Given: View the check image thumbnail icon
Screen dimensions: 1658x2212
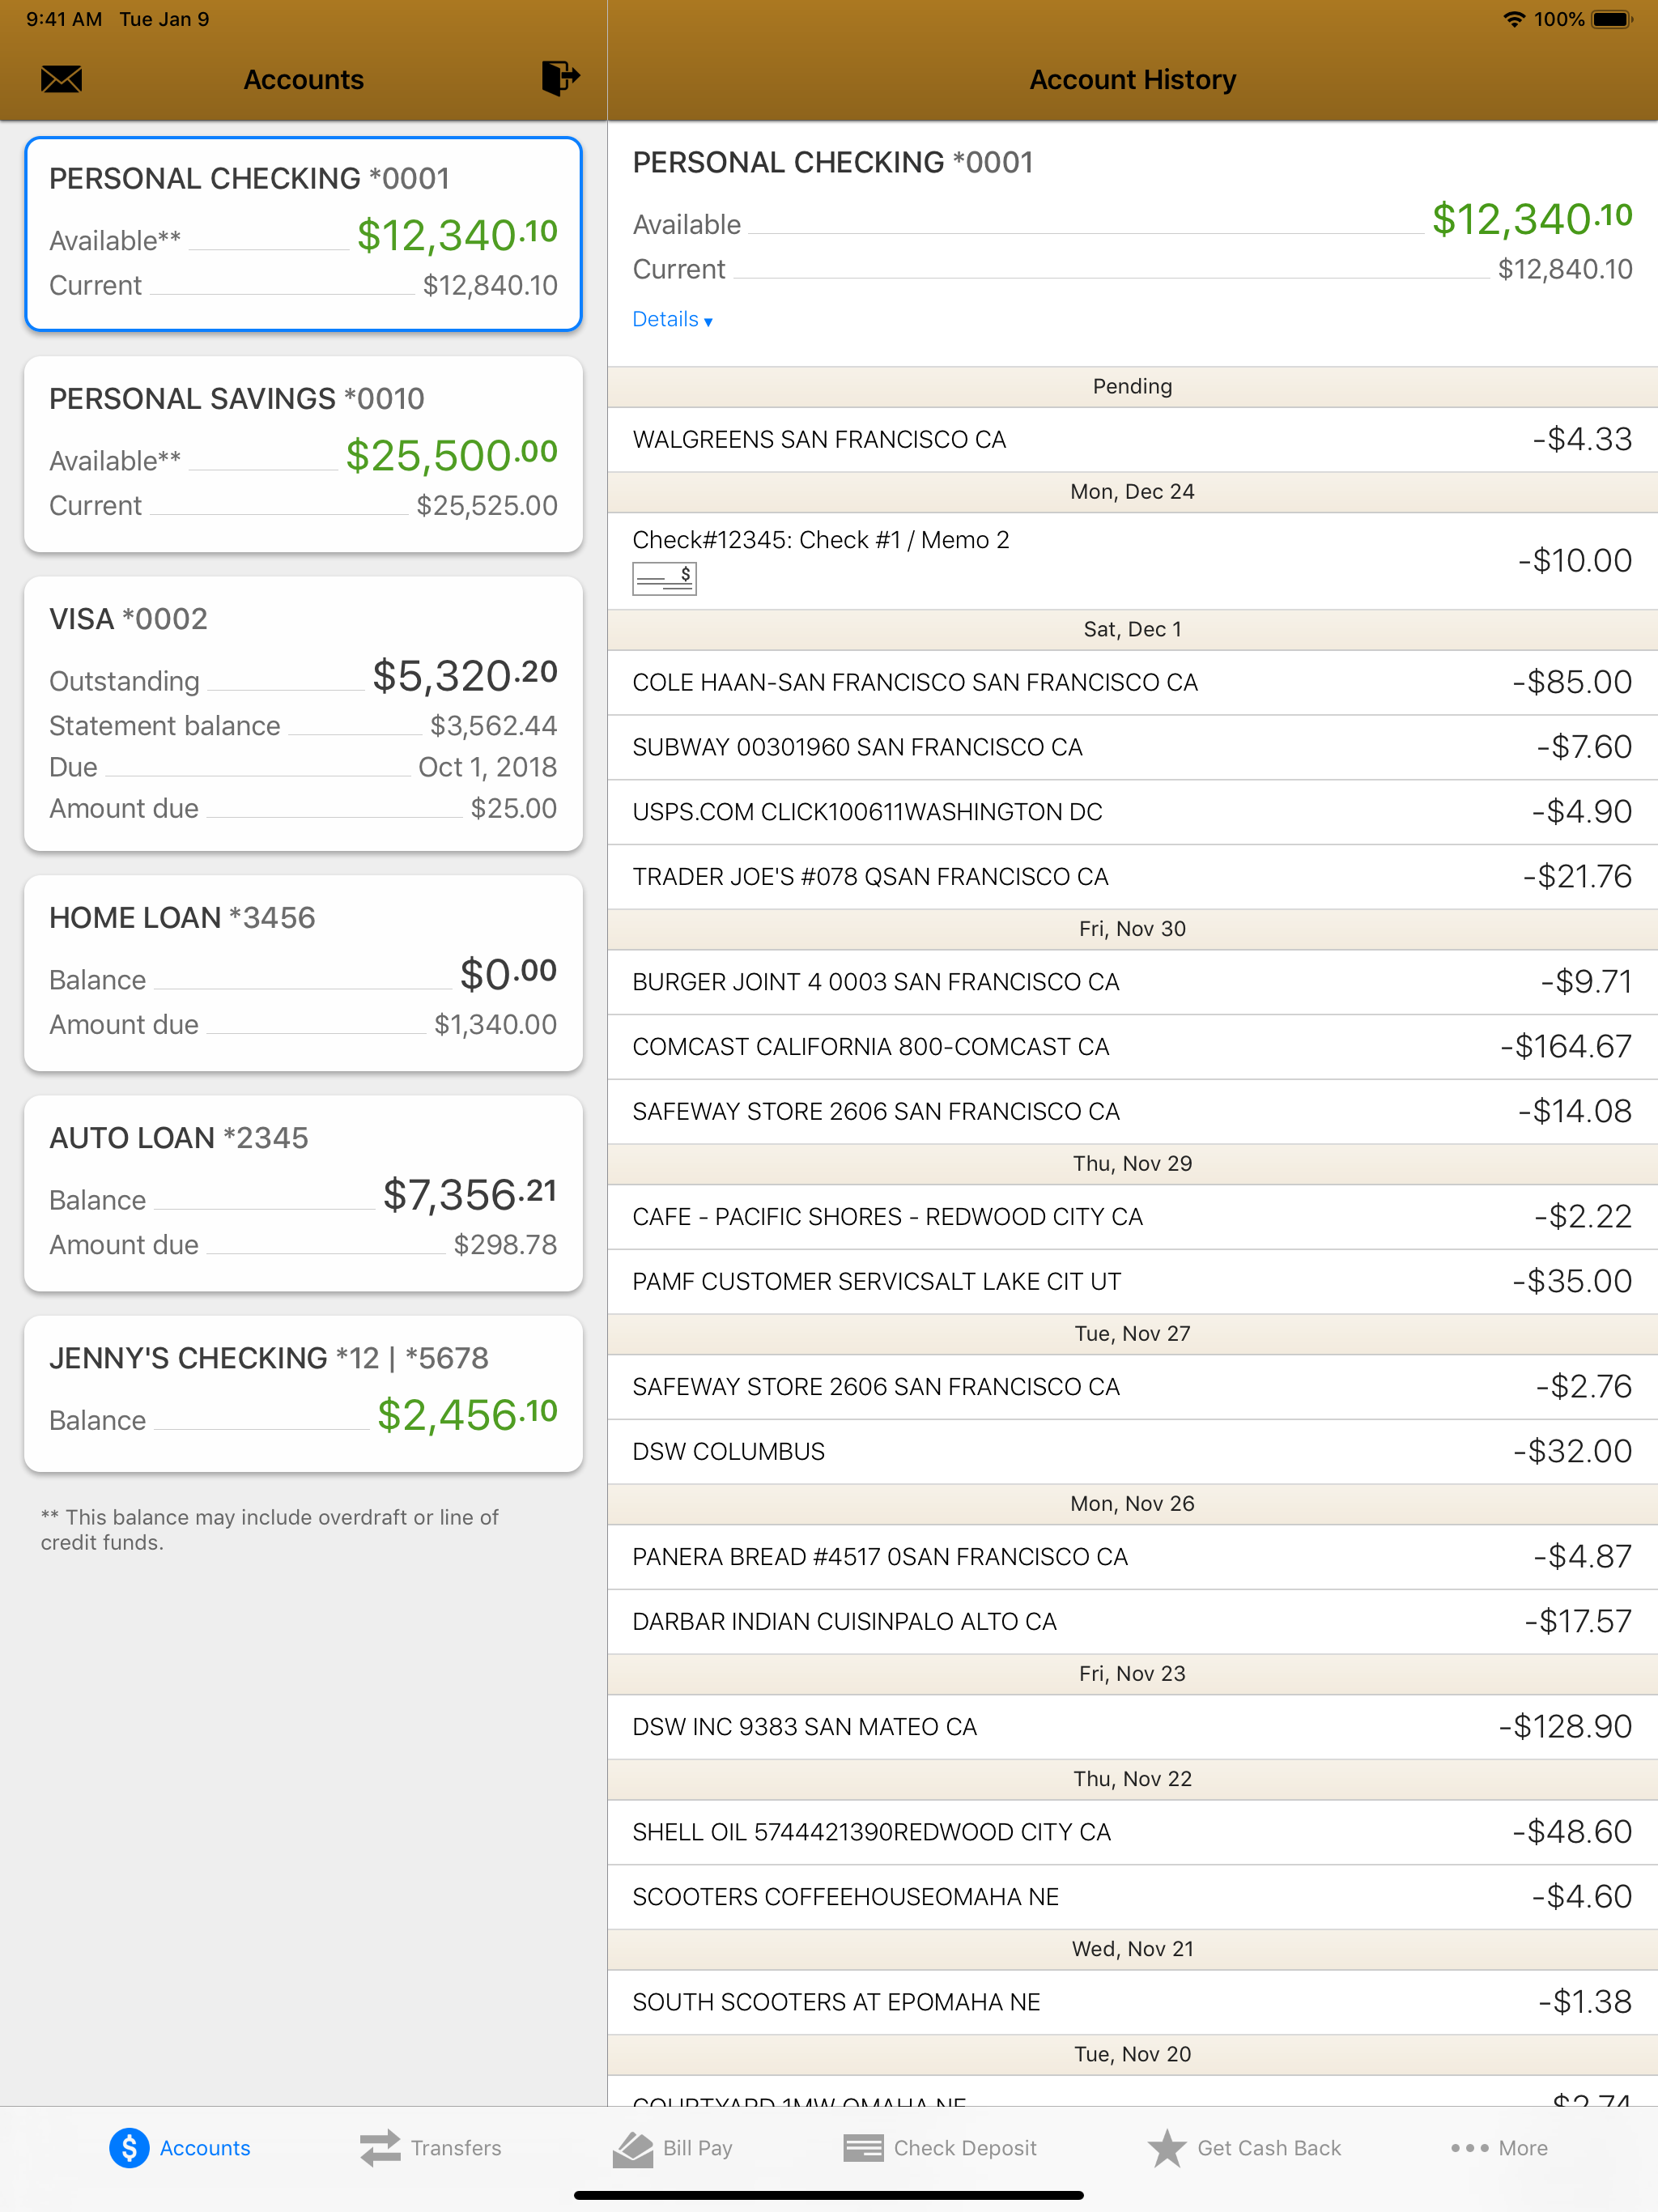Looking at the screenshot, I should click(664, 578).
